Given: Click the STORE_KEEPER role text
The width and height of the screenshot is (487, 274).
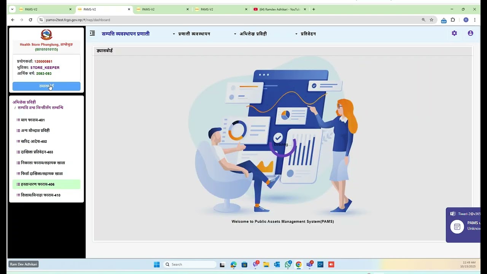Looking at the screenshot, I should [45, 68].
